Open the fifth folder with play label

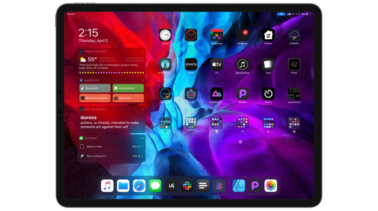pyautogui.click(x=269, y=123)
